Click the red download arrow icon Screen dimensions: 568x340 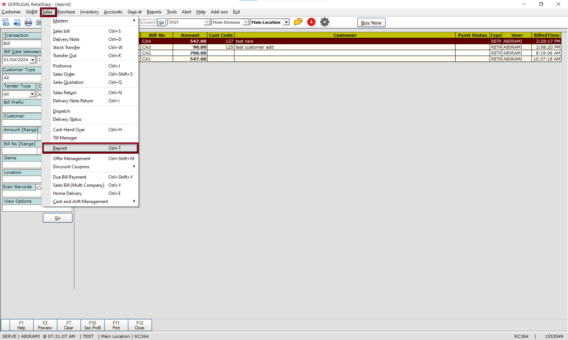(x=311, y=22)
